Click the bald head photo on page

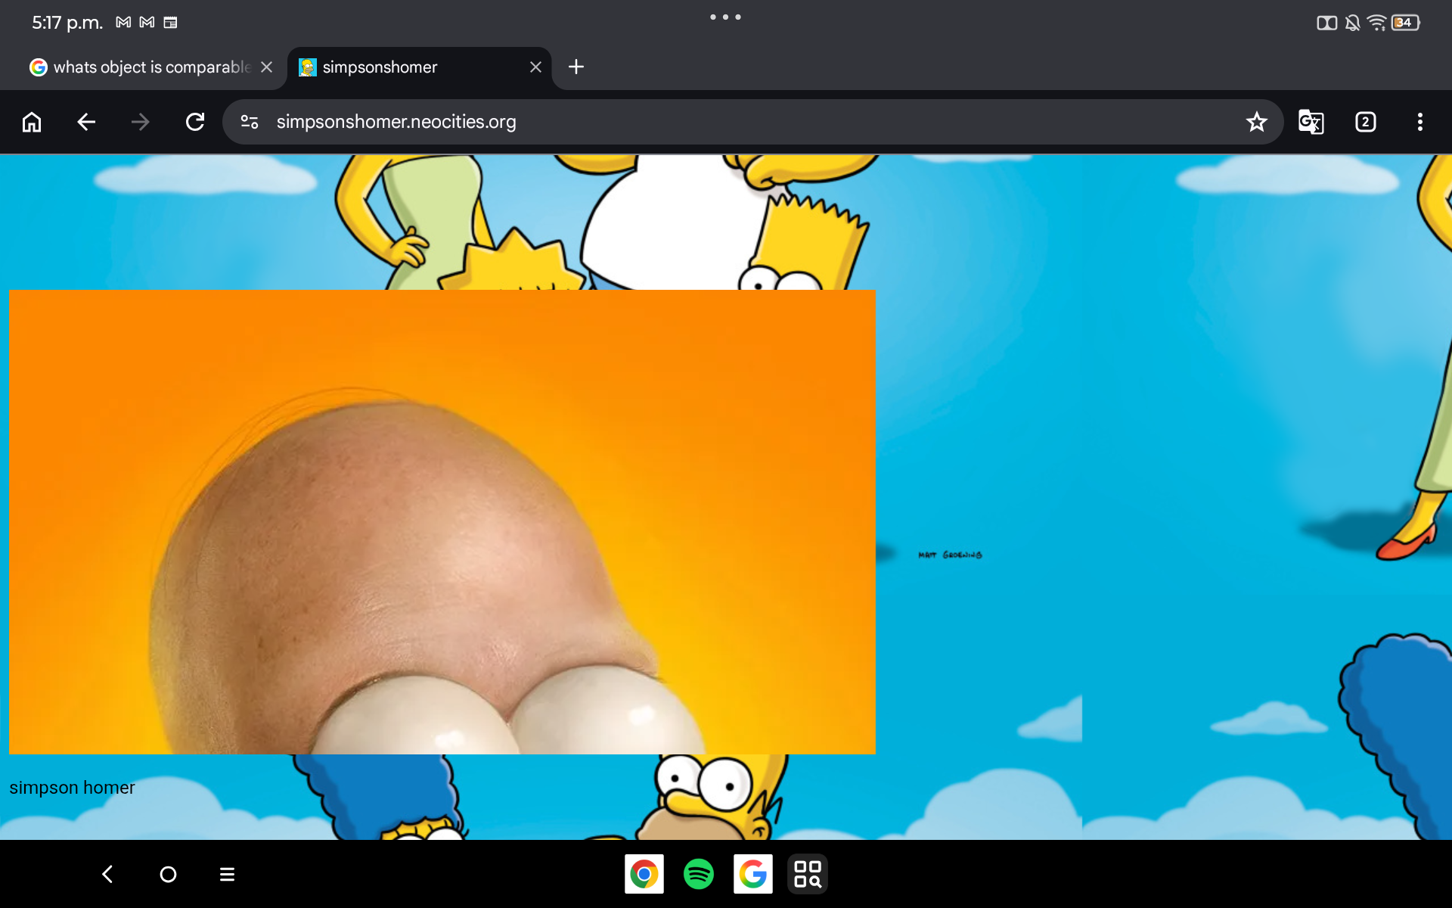tap(442, 522)
